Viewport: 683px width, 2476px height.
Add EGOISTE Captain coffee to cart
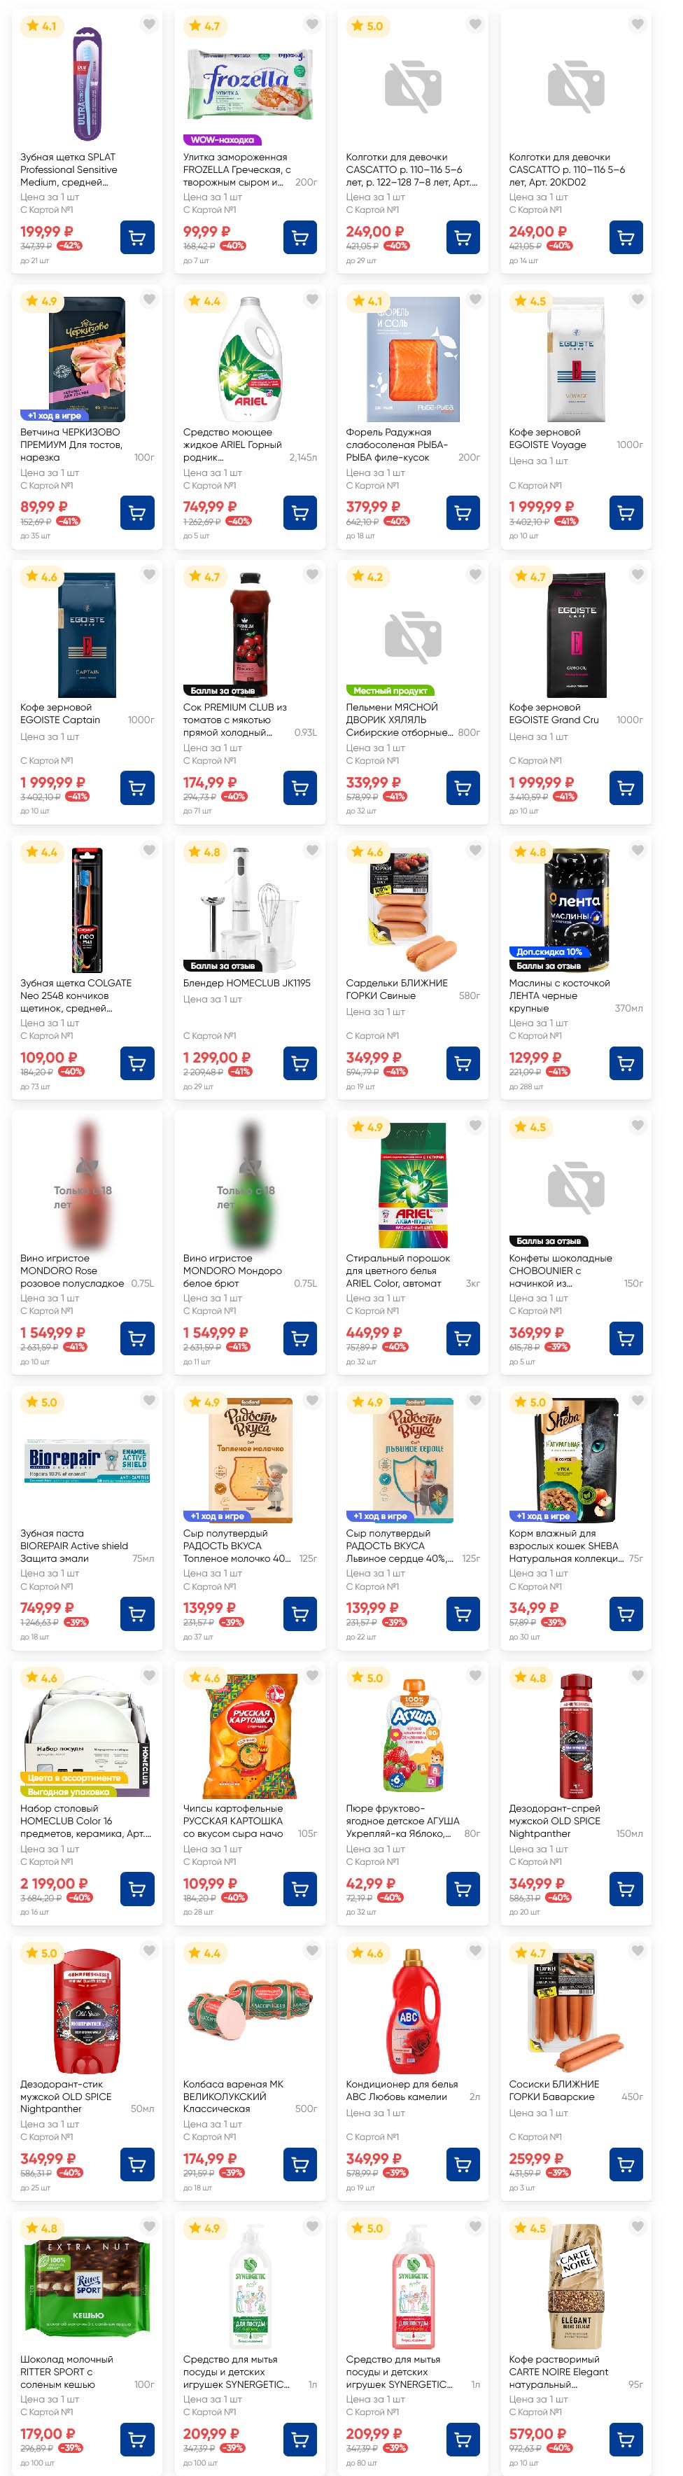tap(137, 788)
